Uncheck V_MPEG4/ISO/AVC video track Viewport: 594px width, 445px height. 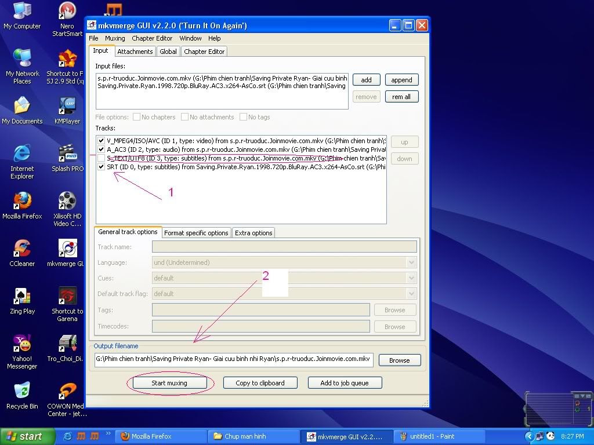point(101,141)
